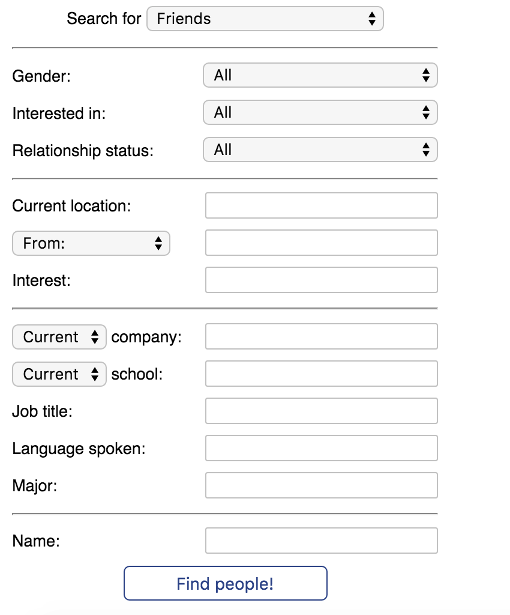Open the Search for Friends dropdown
The width and height of the screenshot is (510, 615).
point(265,19)
